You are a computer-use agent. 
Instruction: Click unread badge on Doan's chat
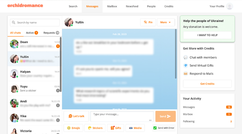click(x=58, y=46)
